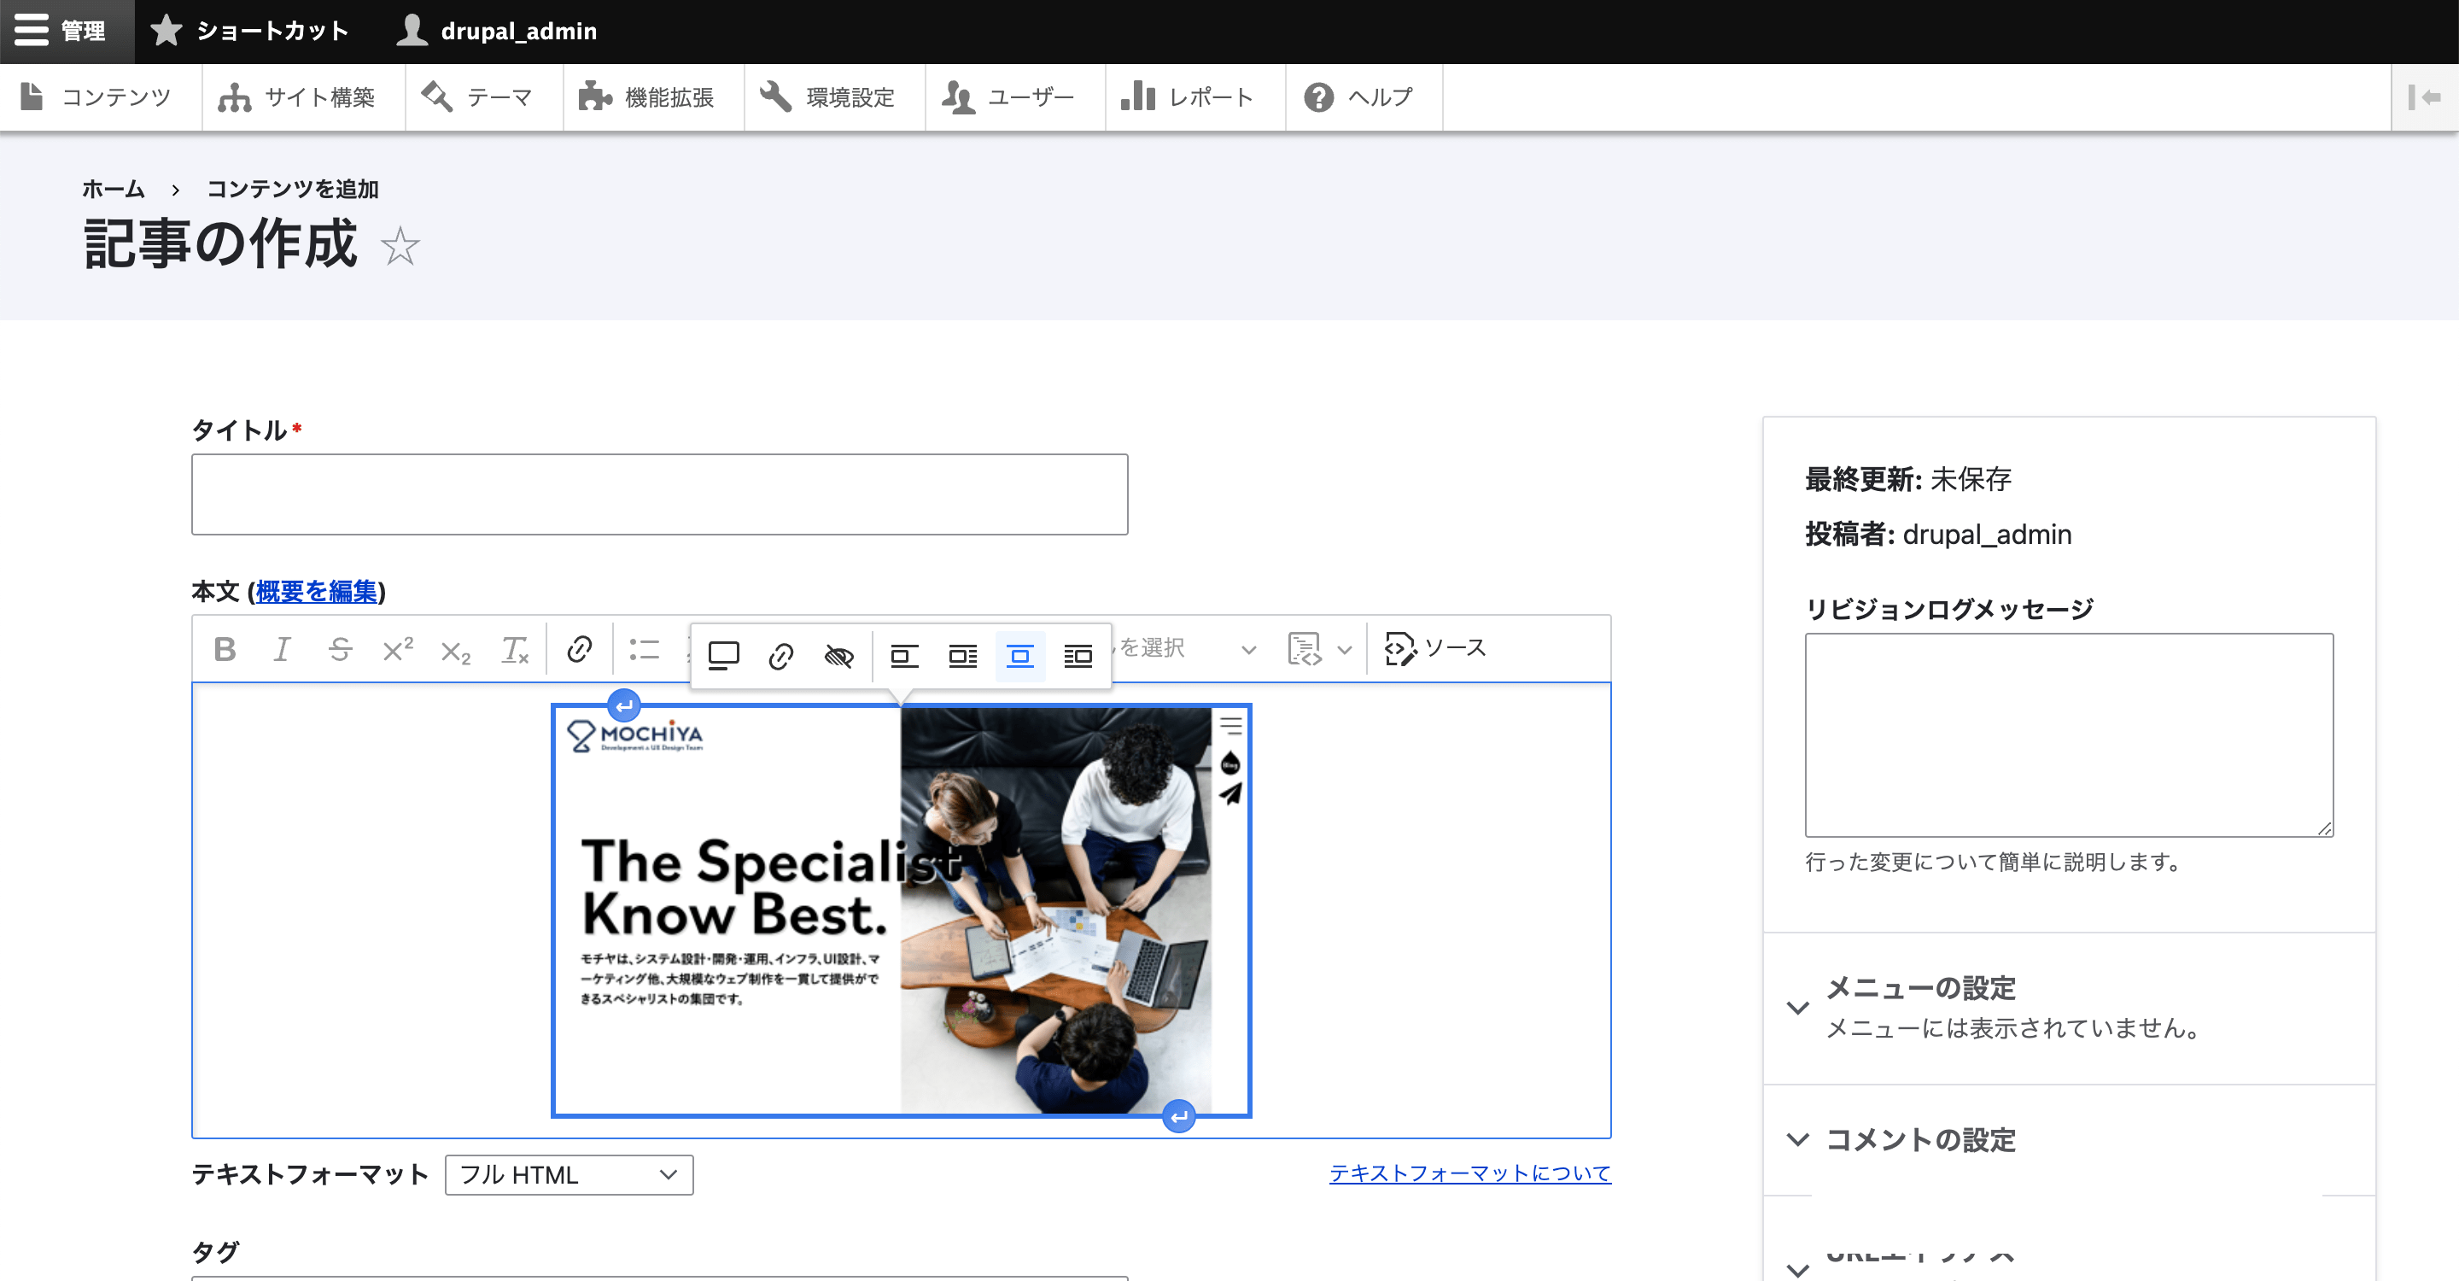This screenshot has width=2459, height=1281.
Task: Toggle image caption in image balloon toolbar
Action: tap(723, 656)
